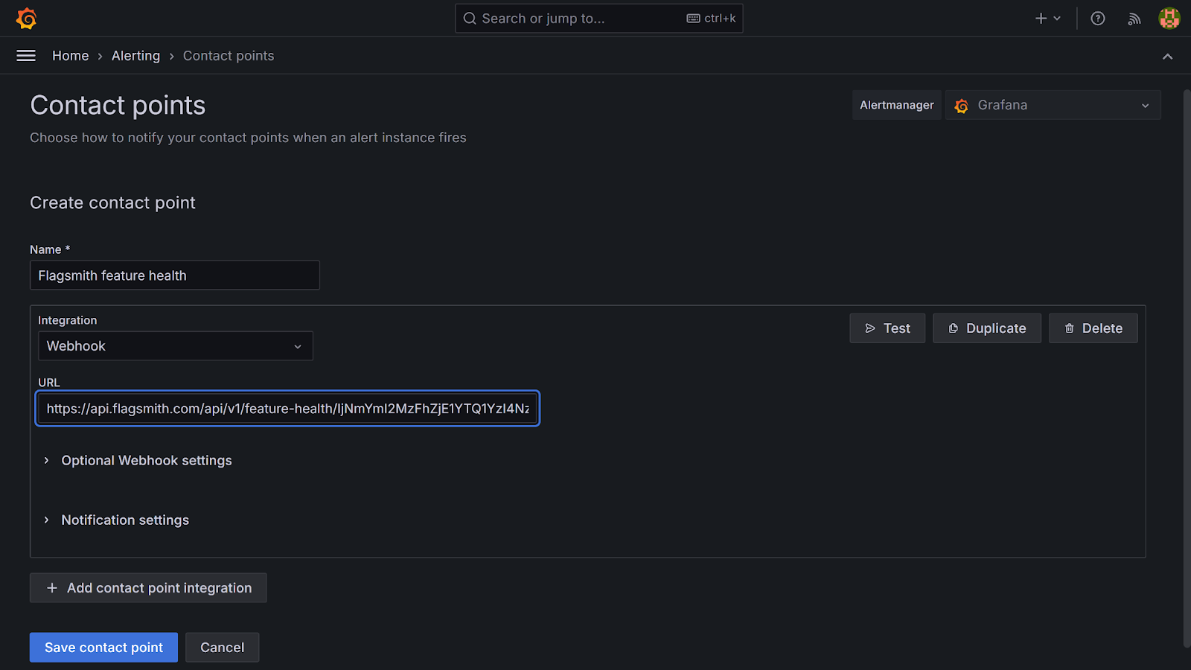
Task: Go to Alerting breadcrumb
Action: coord(135,56)
